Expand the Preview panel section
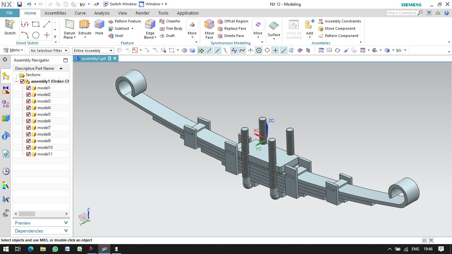Viewport: 452px width, 254px height. (x=41, y=223)
